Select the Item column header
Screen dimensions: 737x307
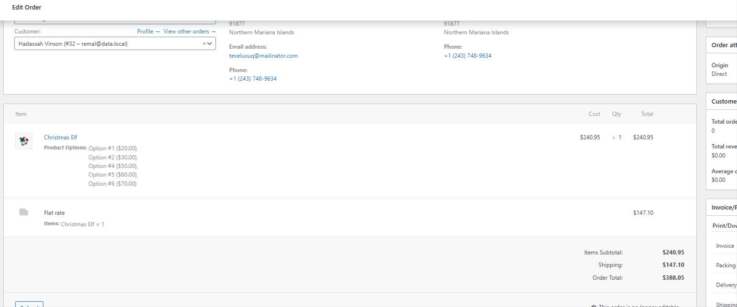coord(21,114)
